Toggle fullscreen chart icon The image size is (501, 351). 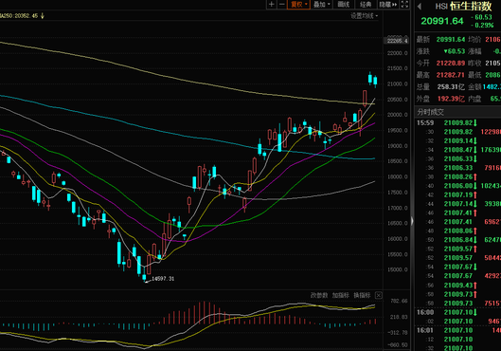(404, 4)
